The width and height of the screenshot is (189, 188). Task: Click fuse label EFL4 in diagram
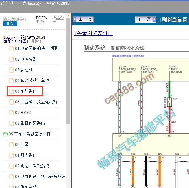pyautogui.click(x=146, y=67)
